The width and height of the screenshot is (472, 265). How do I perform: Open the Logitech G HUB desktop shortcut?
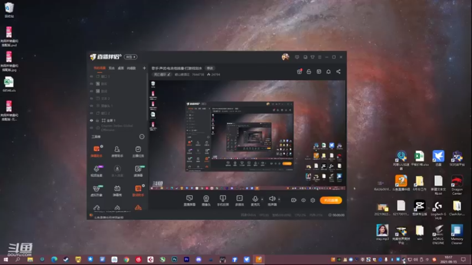438,210
